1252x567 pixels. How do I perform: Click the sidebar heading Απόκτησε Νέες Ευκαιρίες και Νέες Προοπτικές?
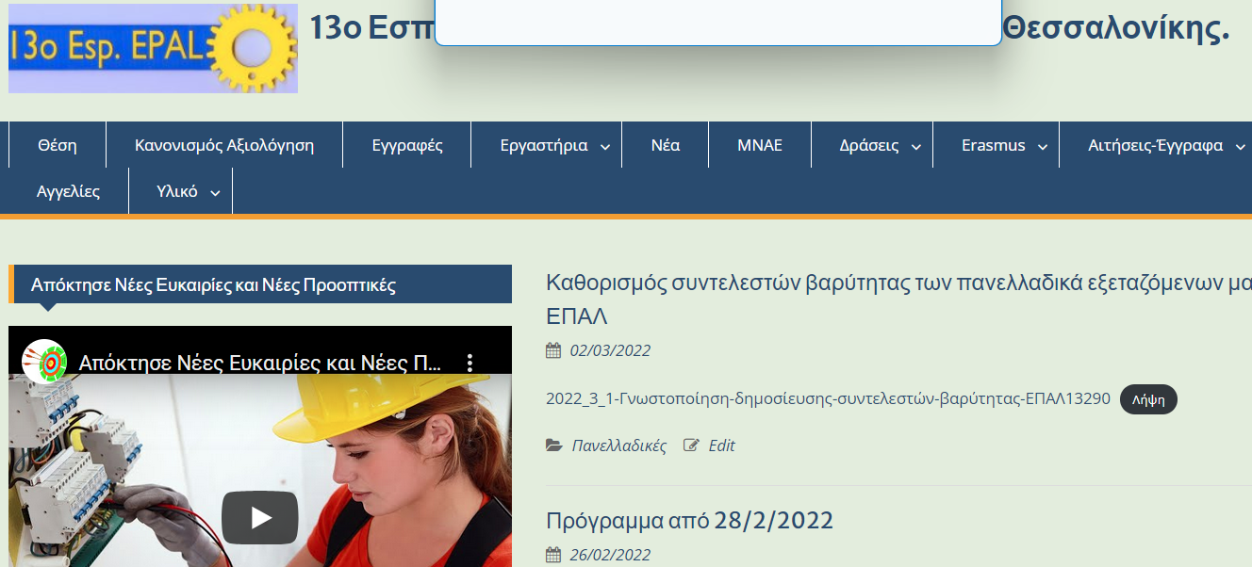pos(213,284)
